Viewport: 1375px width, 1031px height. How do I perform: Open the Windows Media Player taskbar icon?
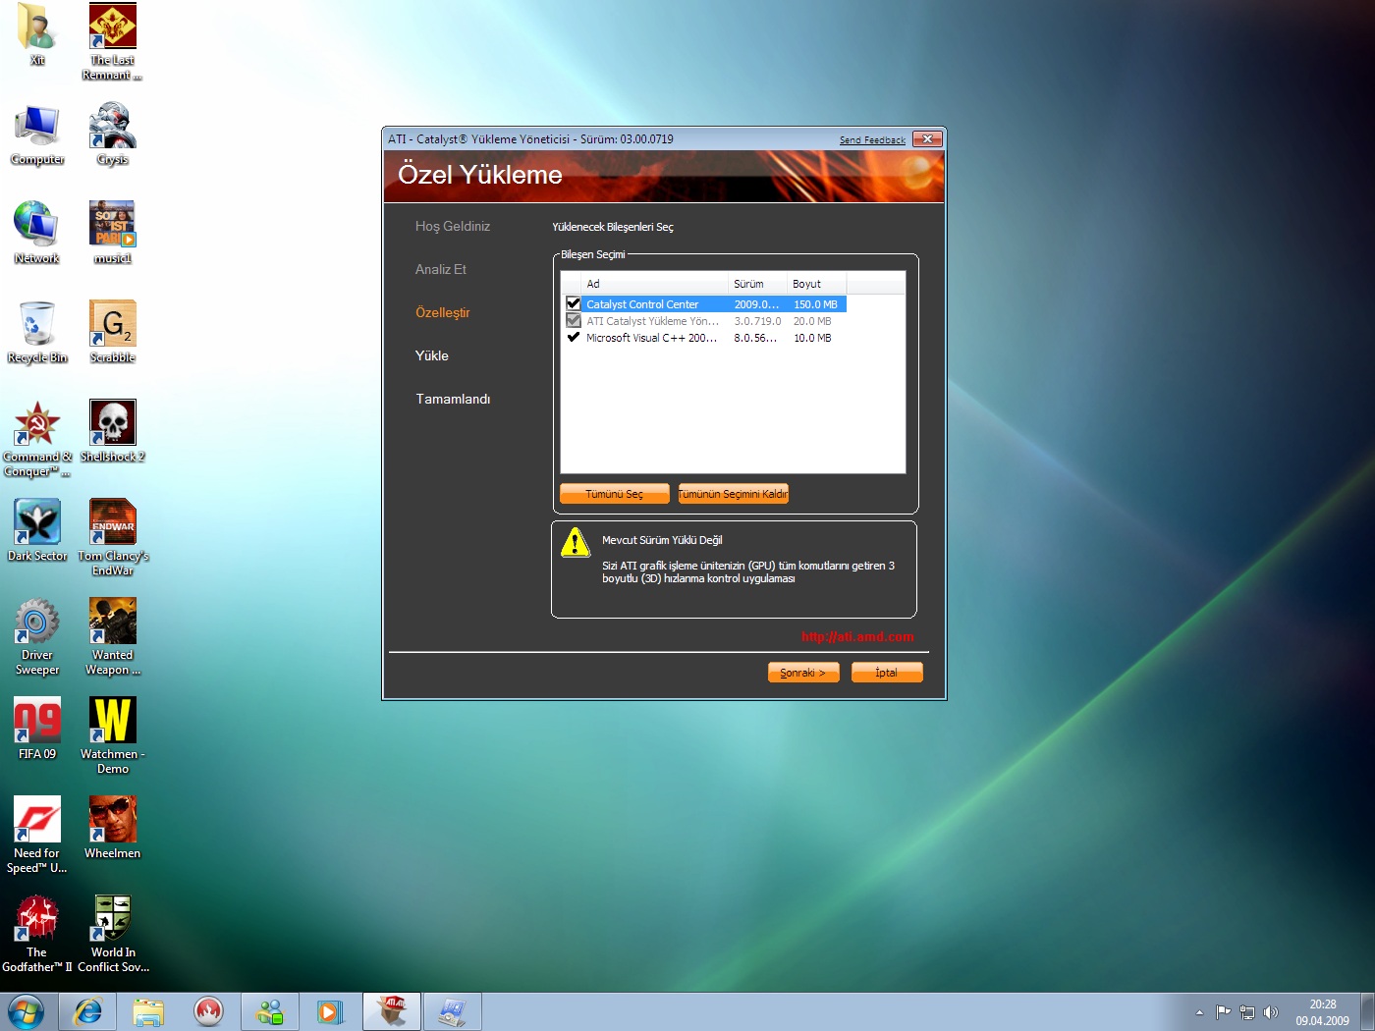330,1011
